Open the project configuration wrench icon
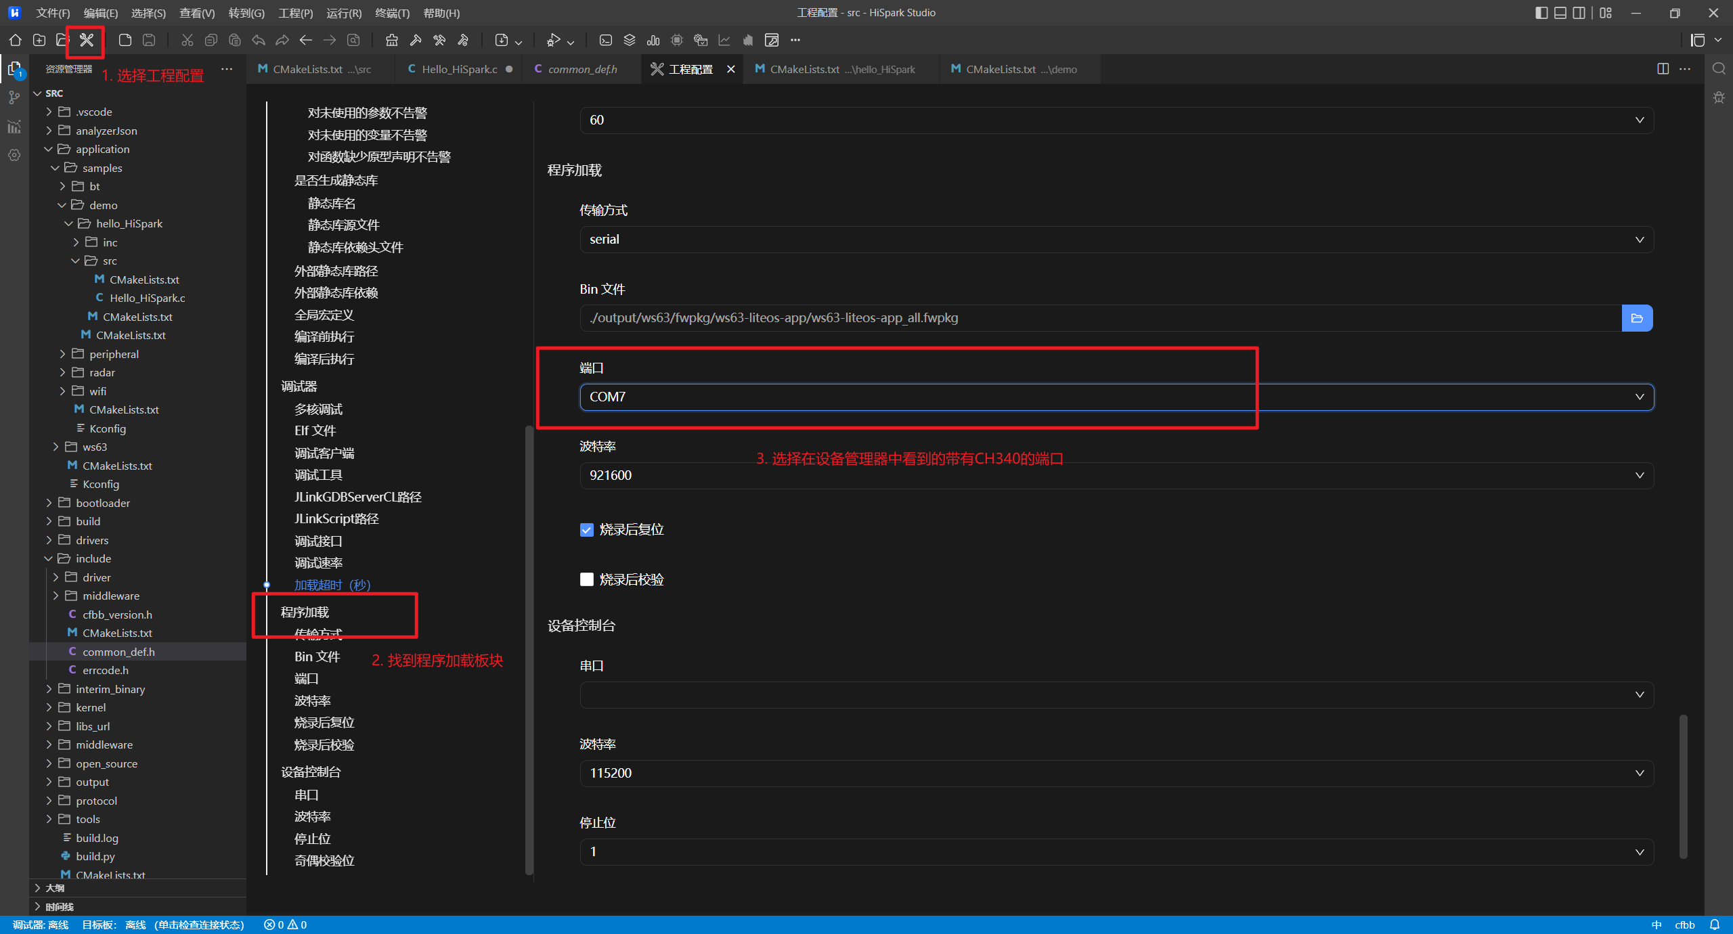This screenshot has width=1733, height=934. click(x=87, y=41)
